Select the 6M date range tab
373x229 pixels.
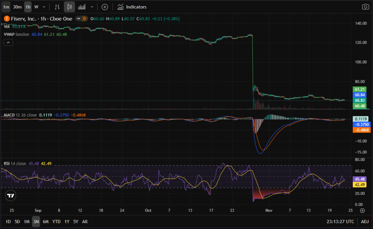point(46,221)
